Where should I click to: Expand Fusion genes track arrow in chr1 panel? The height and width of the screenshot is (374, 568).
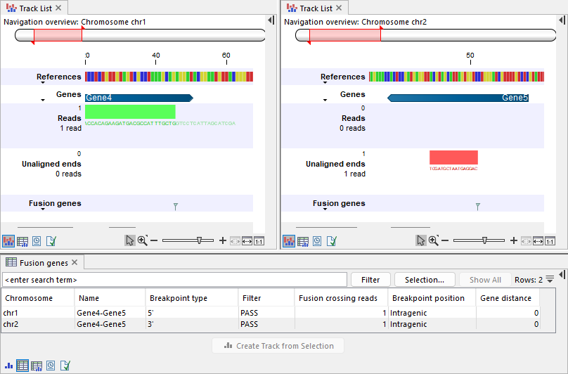tap(43, 209)
